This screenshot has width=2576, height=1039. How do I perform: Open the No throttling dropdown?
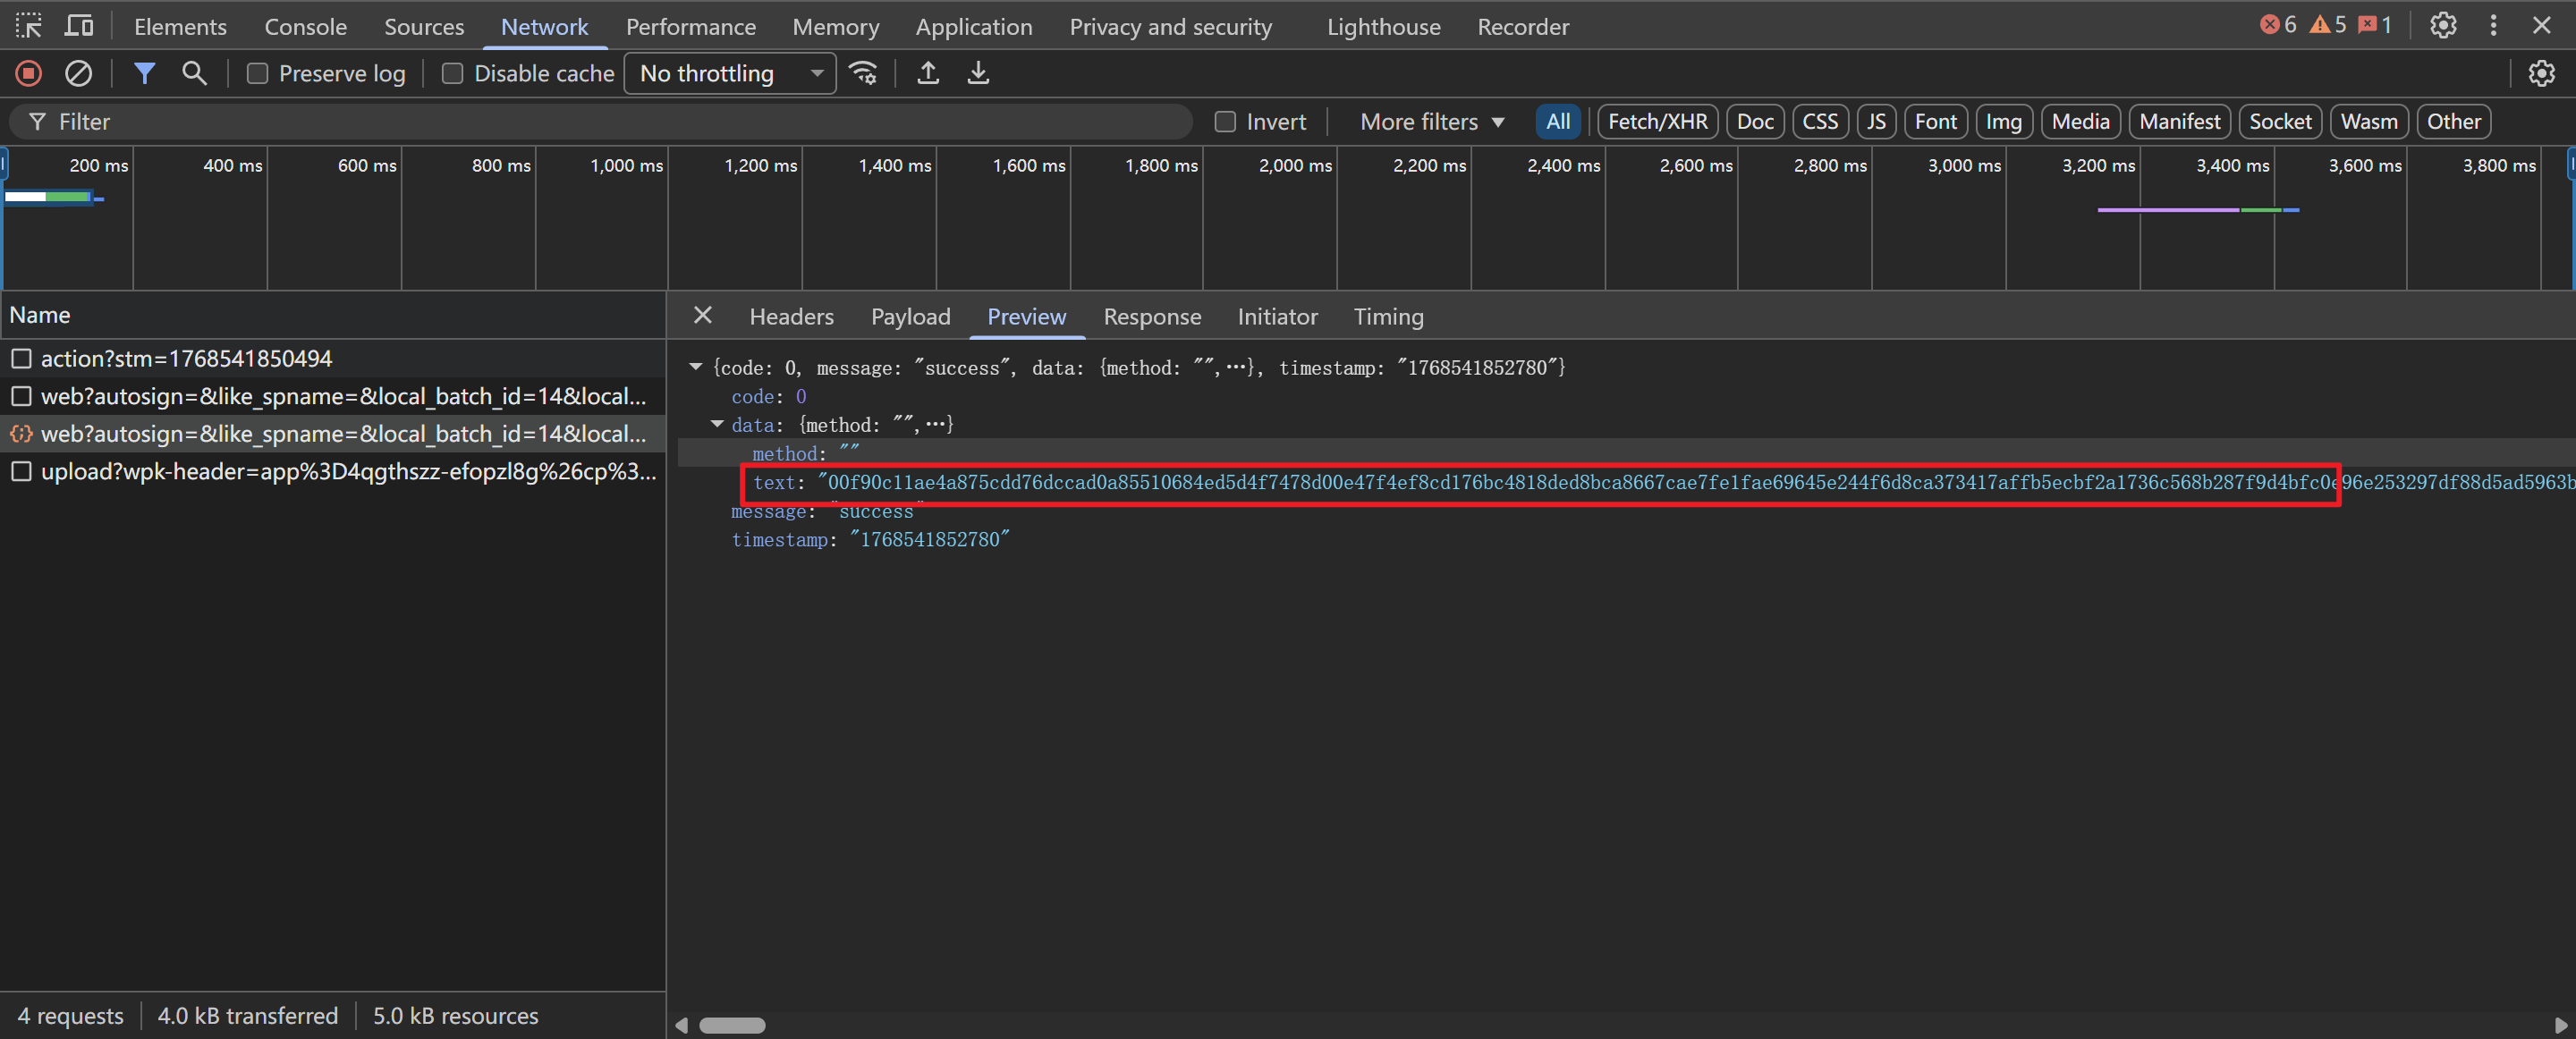coord(730,74)
